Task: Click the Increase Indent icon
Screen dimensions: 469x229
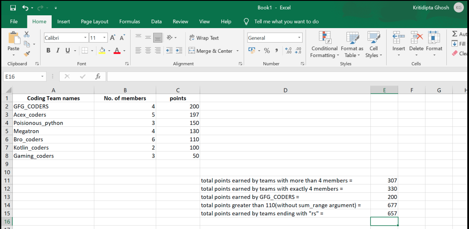Action: (x=179, y=51)
